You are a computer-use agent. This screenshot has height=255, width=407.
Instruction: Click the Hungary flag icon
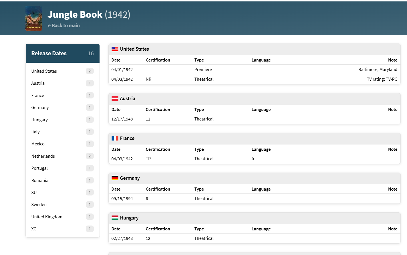[x=115, y=218]
